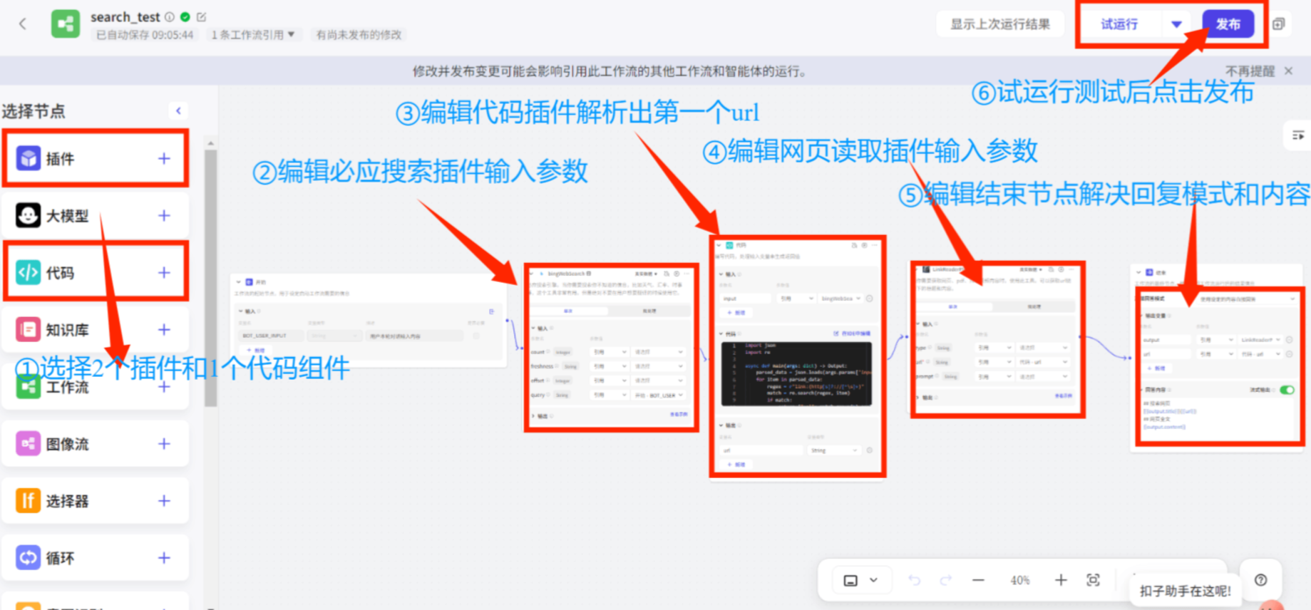Add a 插件 (plugin) node

(x=164, y=158)
